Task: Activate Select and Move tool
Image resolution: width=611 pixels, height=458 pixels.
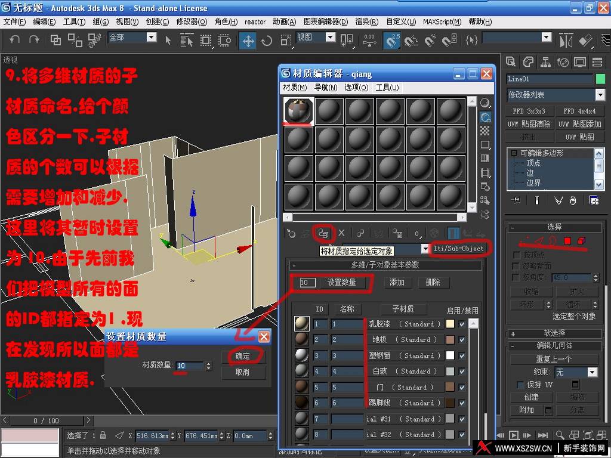Action: click(x=248, y=41)
